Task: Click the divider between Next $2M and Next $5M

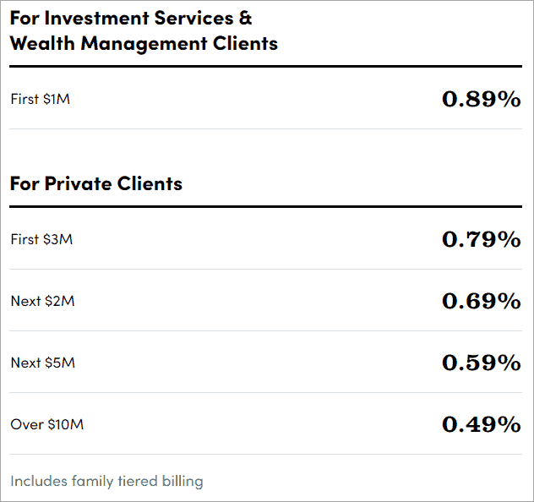Action: (x=266, y=331)
